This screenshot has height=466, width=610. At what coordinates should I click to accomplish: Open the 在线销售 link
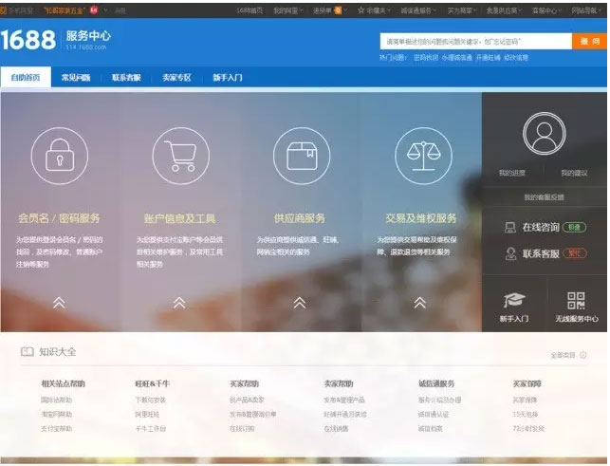(x=336, y=429)
